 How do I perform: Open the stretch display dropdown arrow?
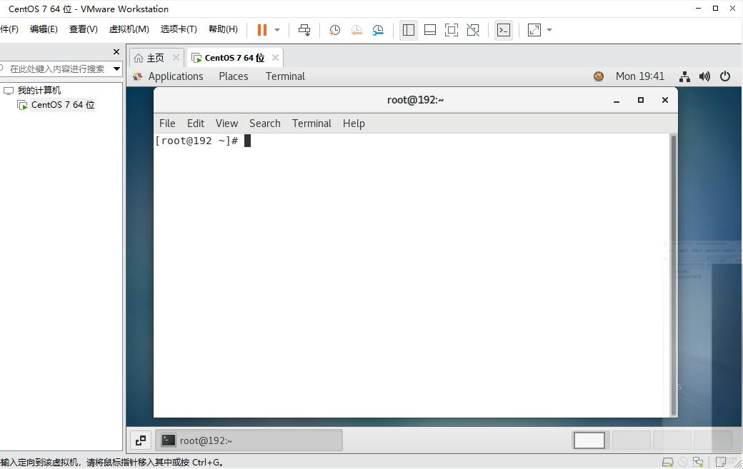549,30
